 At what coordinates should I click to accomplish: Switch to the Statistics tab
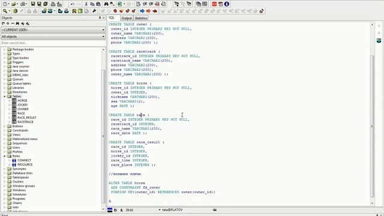141,18
